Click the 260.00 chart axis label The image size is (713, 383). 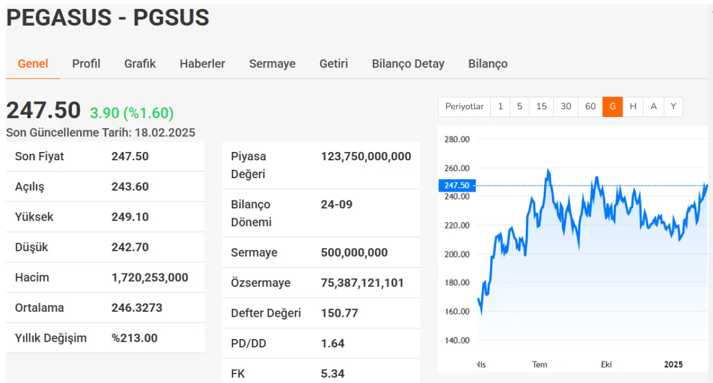click(457, 168)
